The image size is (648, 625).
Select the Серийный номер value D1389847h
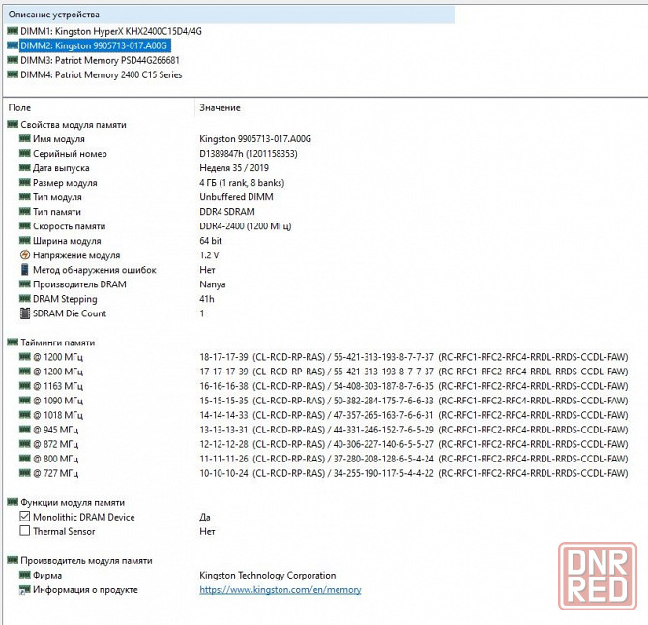[249, 154]
